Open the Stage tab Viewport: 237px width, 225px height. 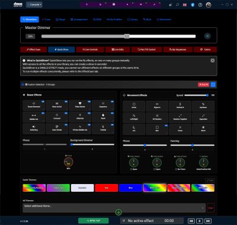tap(60, 20)
